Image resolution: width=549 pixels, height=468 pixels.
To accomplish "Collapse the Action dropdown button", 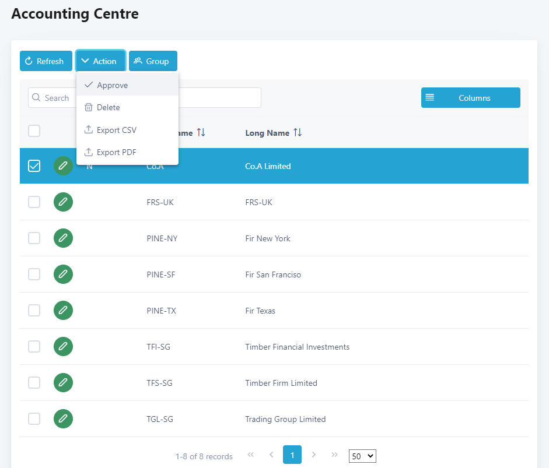I will tap(100, 61).
